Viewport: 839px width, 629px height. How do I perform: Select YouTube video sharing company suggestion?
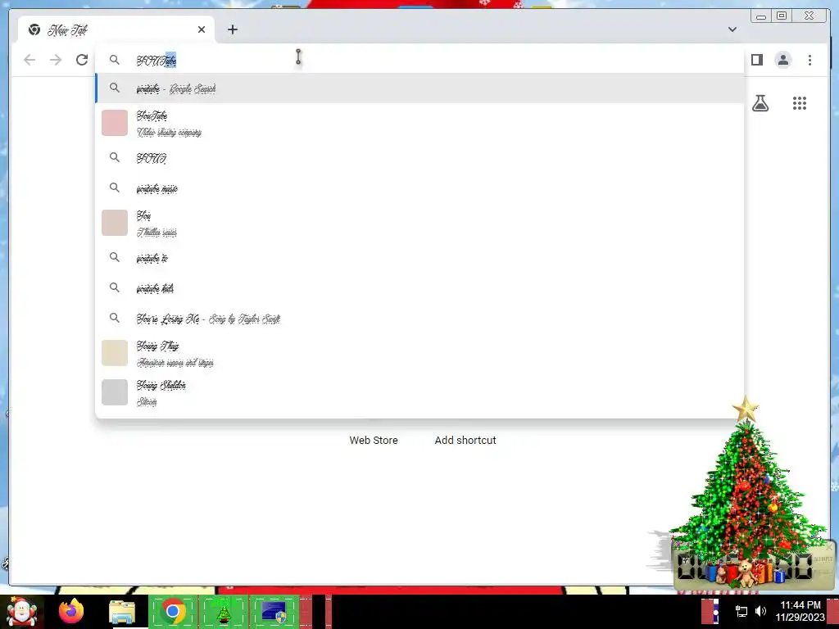click(x=419, y=123)
